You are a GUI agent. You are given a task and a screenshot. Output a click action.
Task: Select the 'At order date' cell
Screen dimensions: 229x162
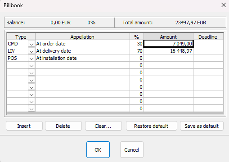pos(82,44)
